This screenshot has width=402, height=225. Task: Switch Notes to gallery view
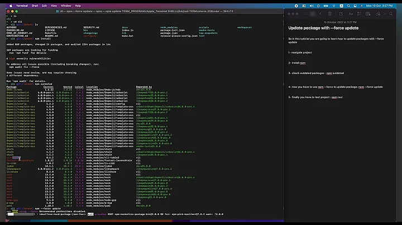(313, 14)
